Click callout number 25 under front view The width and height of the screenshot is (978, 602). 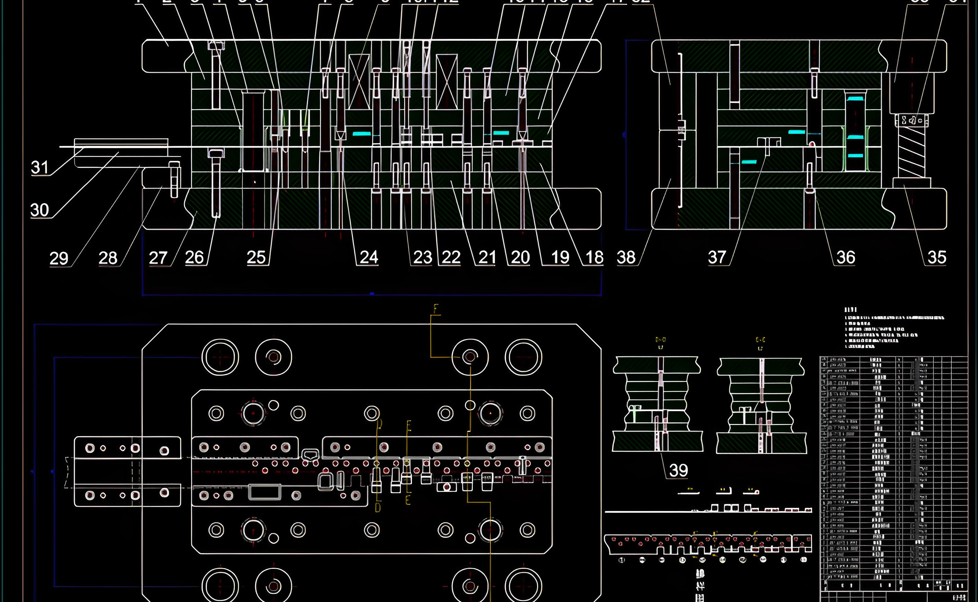tap(256, 257)
